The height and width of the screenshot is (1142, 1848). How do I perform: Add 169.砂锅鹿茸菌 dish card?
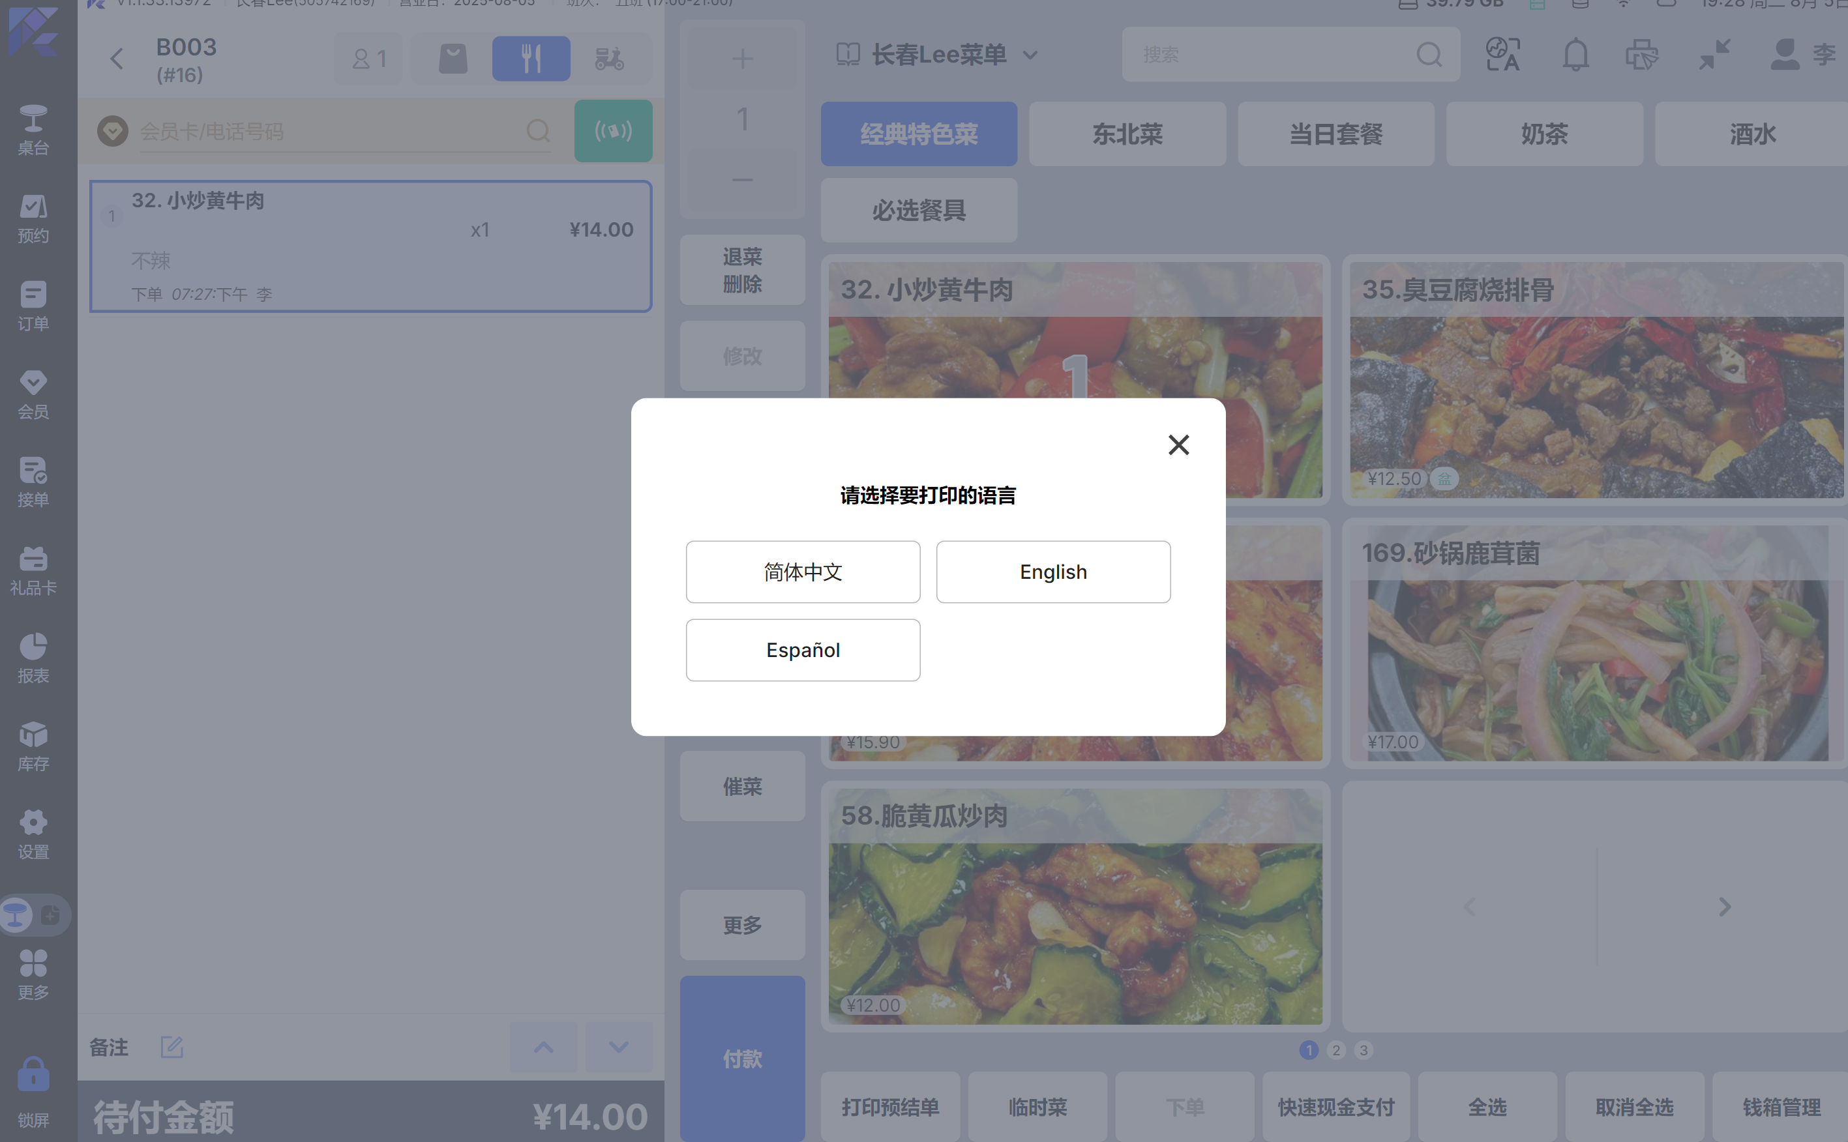1596,643
